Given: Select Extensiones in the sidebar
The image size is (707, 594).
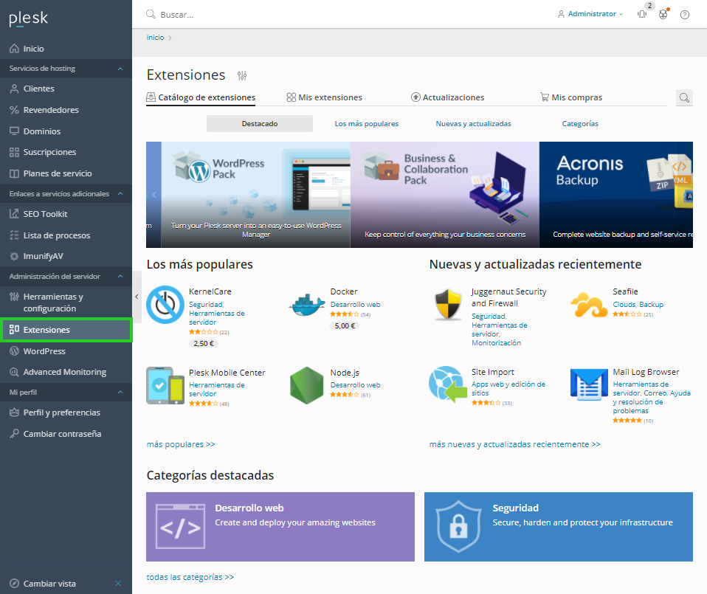Looking at the screenshot, I should click(x=66, y=330).
